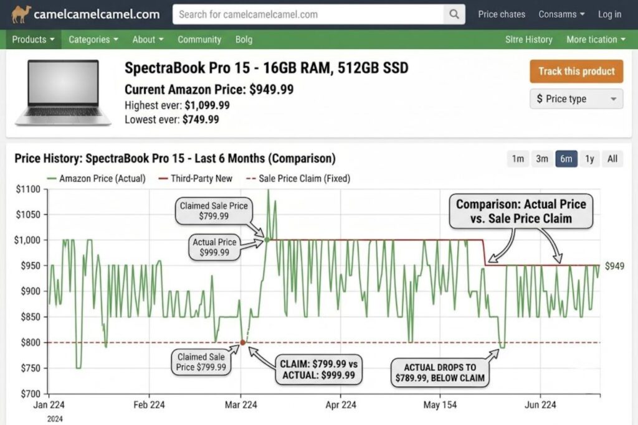Open the Bolg menu item
The width and height of the screenshot is (638, 425).
tap(244, 39)
